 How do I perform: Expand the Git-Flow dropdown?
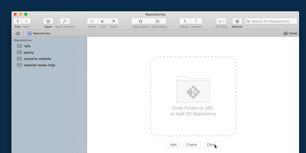click(x=221, y=21)
